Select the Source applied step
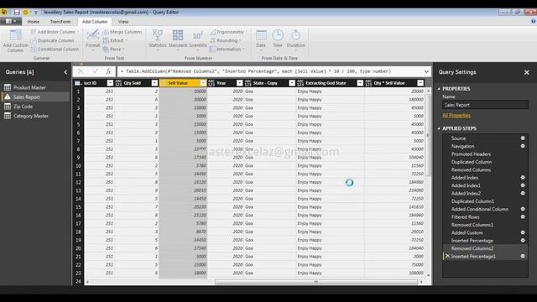Screen dimensions: 537x302 click(459, 138)
